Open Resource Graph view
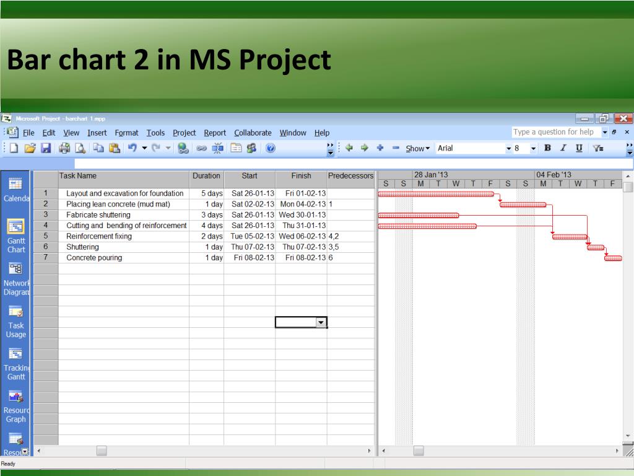Viewport: 634px width, 476px height. click(x=15, y=407)
